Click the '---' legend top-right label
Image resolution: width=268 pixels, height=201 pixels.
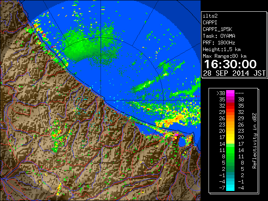pyautogui.click(x=240, y=93)
